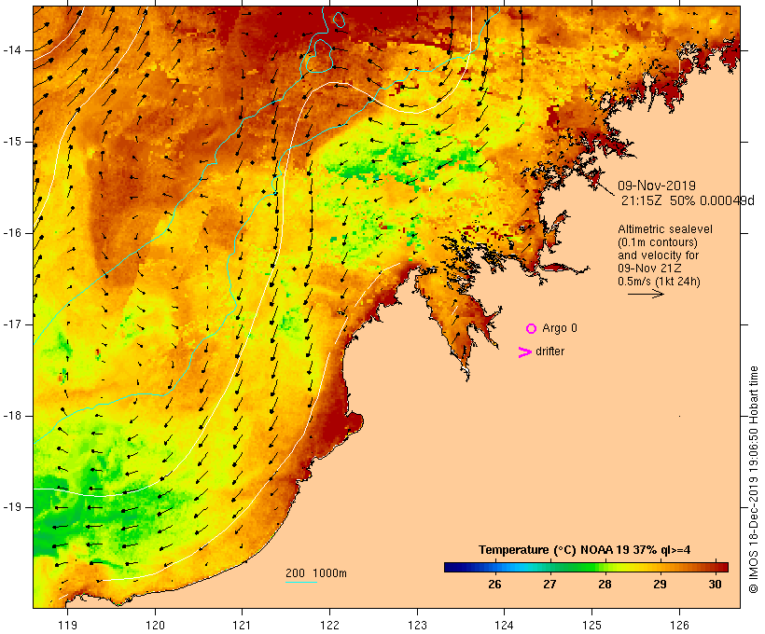This screenshot has width=765, height=634.
Task: Click the colorbar value 27
Action: 549,585
